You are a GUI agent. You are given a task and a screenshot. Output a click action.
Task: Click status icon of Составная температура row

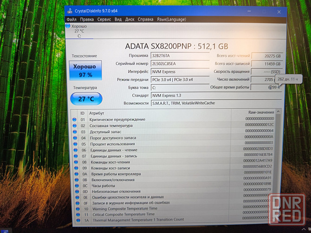(75, 126)
